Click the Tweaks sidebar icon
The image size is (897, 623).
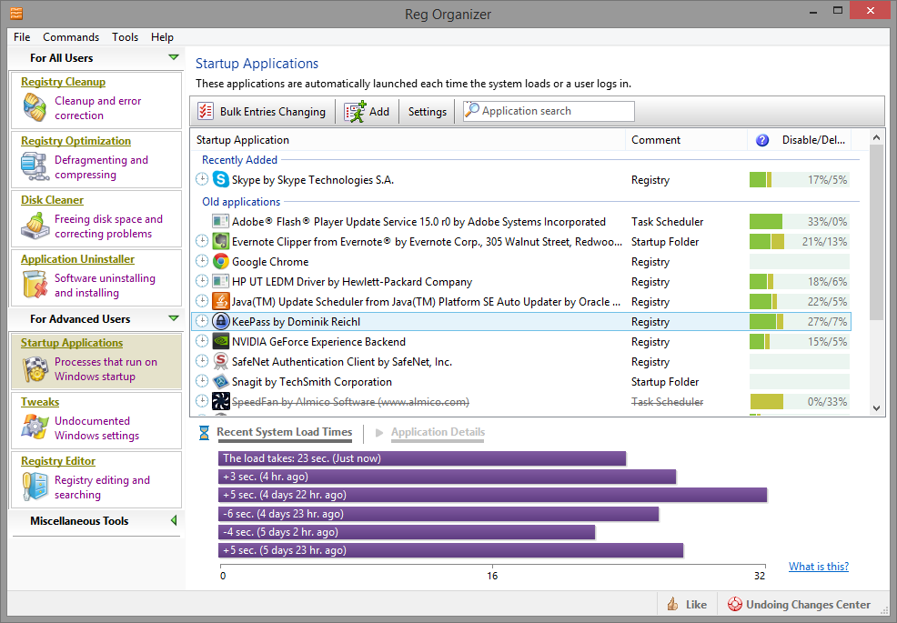[x=34, y=426]
